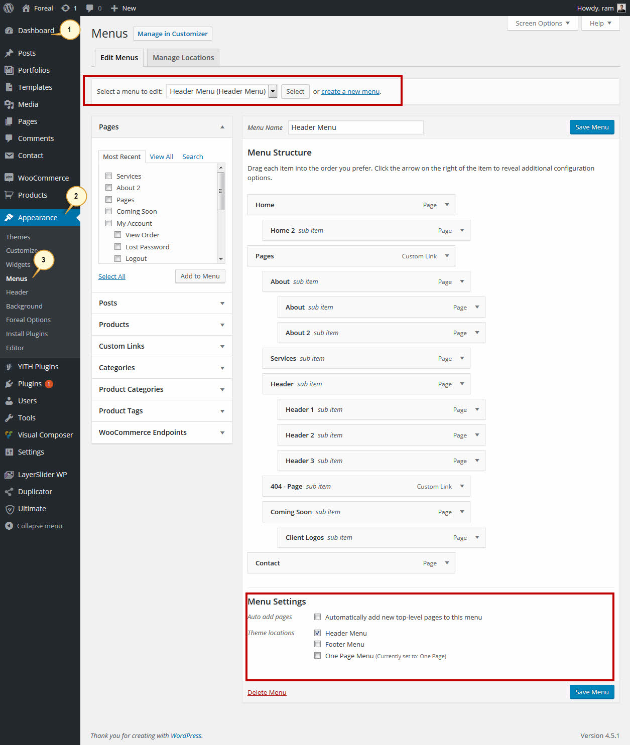Collapse the Pages metabox panel
630x745 pixels.
(222, 127)
